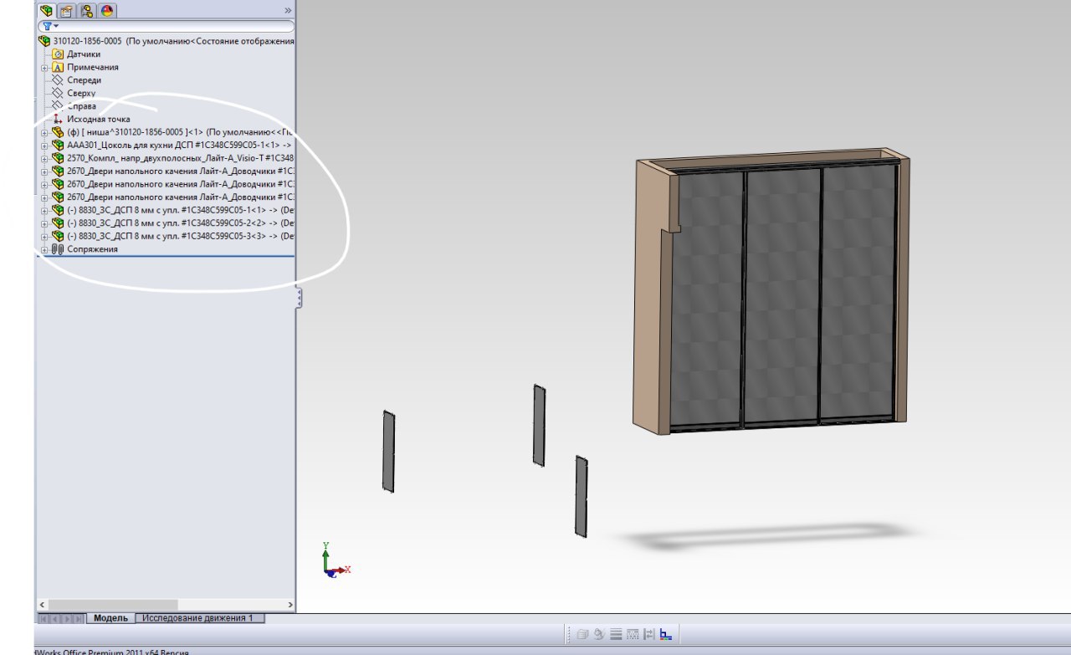The height and width of the screenshot is (655, 1071).
Task: Click the Датчики sensors folder icon
Action: tap(58, 54)
